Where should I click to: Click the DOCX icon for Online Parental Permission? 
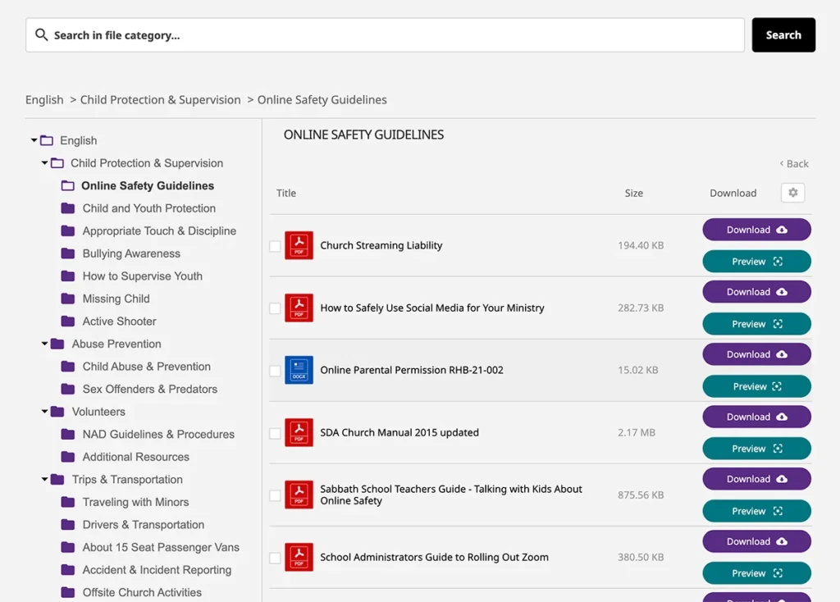pos(299,370)
